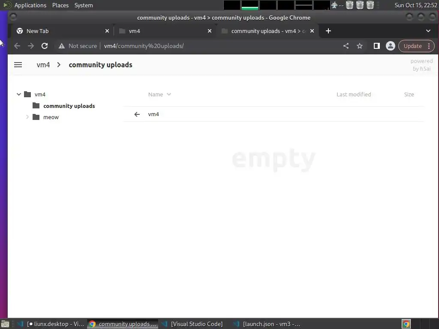Click vm4 in the breadcrumb
This screenshot has height=329, width=439.
point(43,65)
